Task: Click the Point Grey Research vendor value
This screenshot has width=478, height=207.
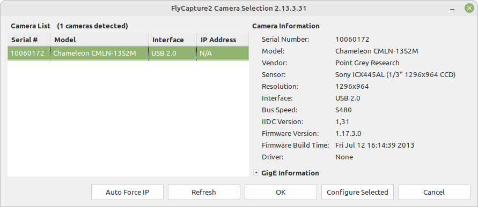Action: pyautogui.click(x=367, y=63)
